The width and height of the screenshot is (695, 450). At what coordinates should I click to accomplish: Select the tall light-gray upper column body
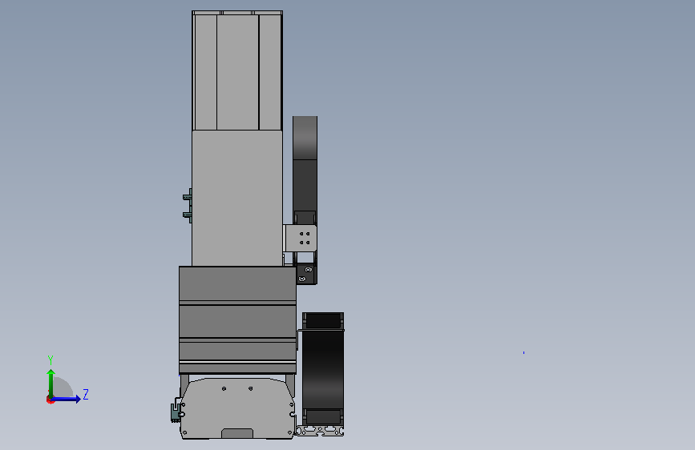pyautogui.click(x=237, y=137)
